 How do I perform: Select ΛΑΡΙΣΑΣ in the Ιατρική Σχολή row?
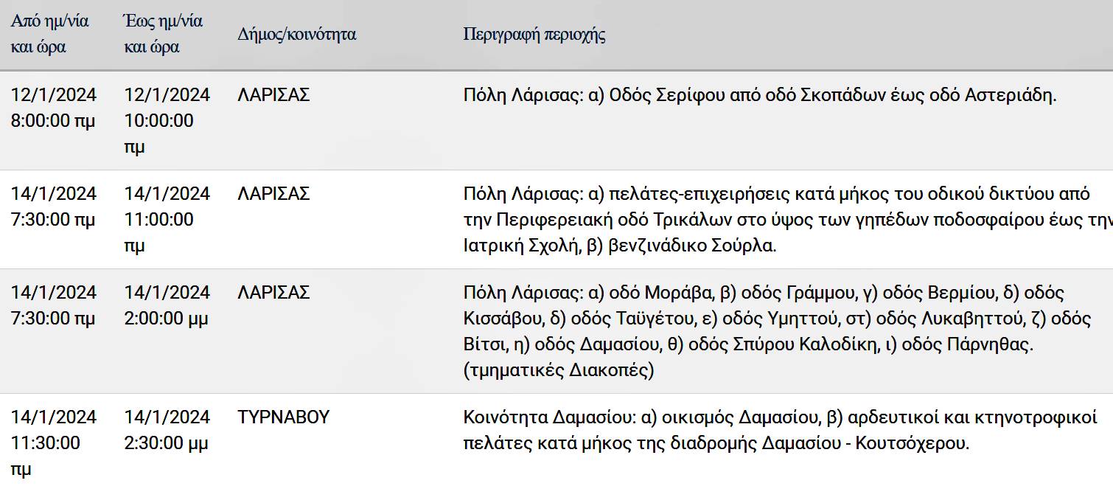[x=273, y=194]
